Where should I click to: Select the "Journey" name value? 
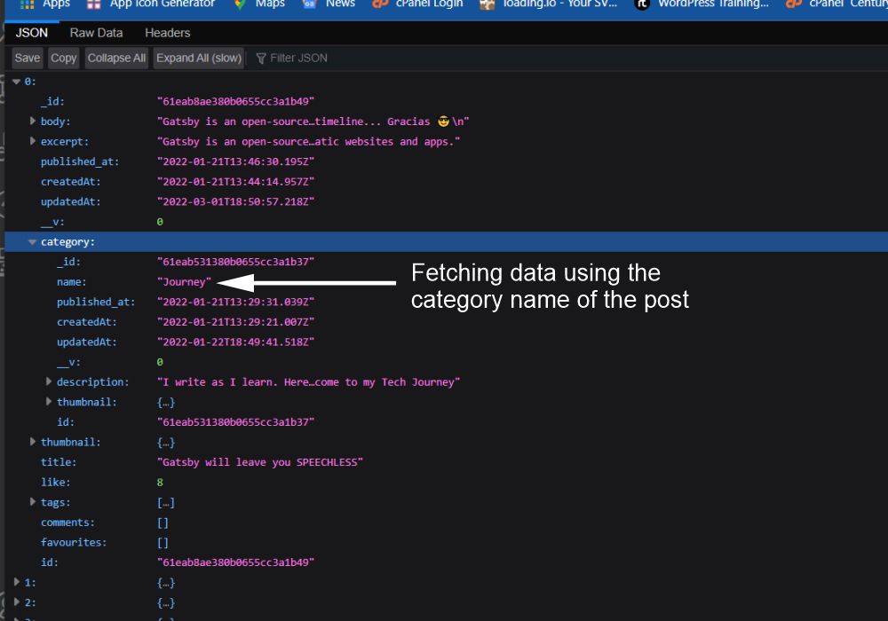[x=184, y=281]
